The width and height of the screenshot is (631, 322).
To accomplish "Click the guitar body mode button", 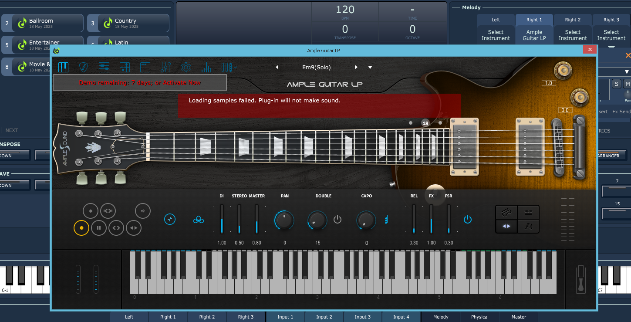I will [506, 212].
